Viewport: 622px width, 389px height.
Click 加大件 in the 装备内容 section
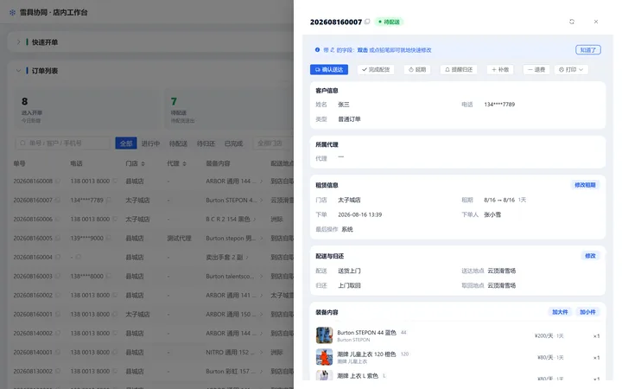(560, 312)
